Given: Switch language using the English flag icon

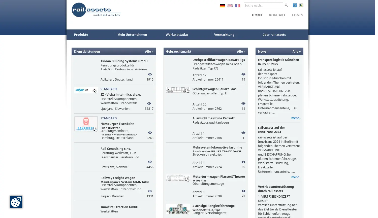Looking at the screenshot, I should pos(230,6).
